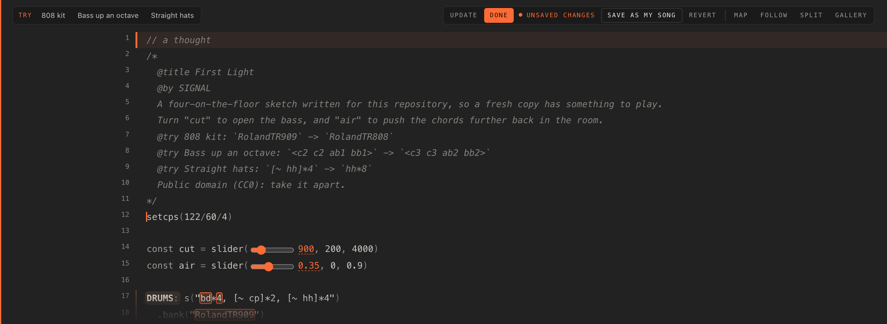Click Save As My Song

[x=641, y=15]
